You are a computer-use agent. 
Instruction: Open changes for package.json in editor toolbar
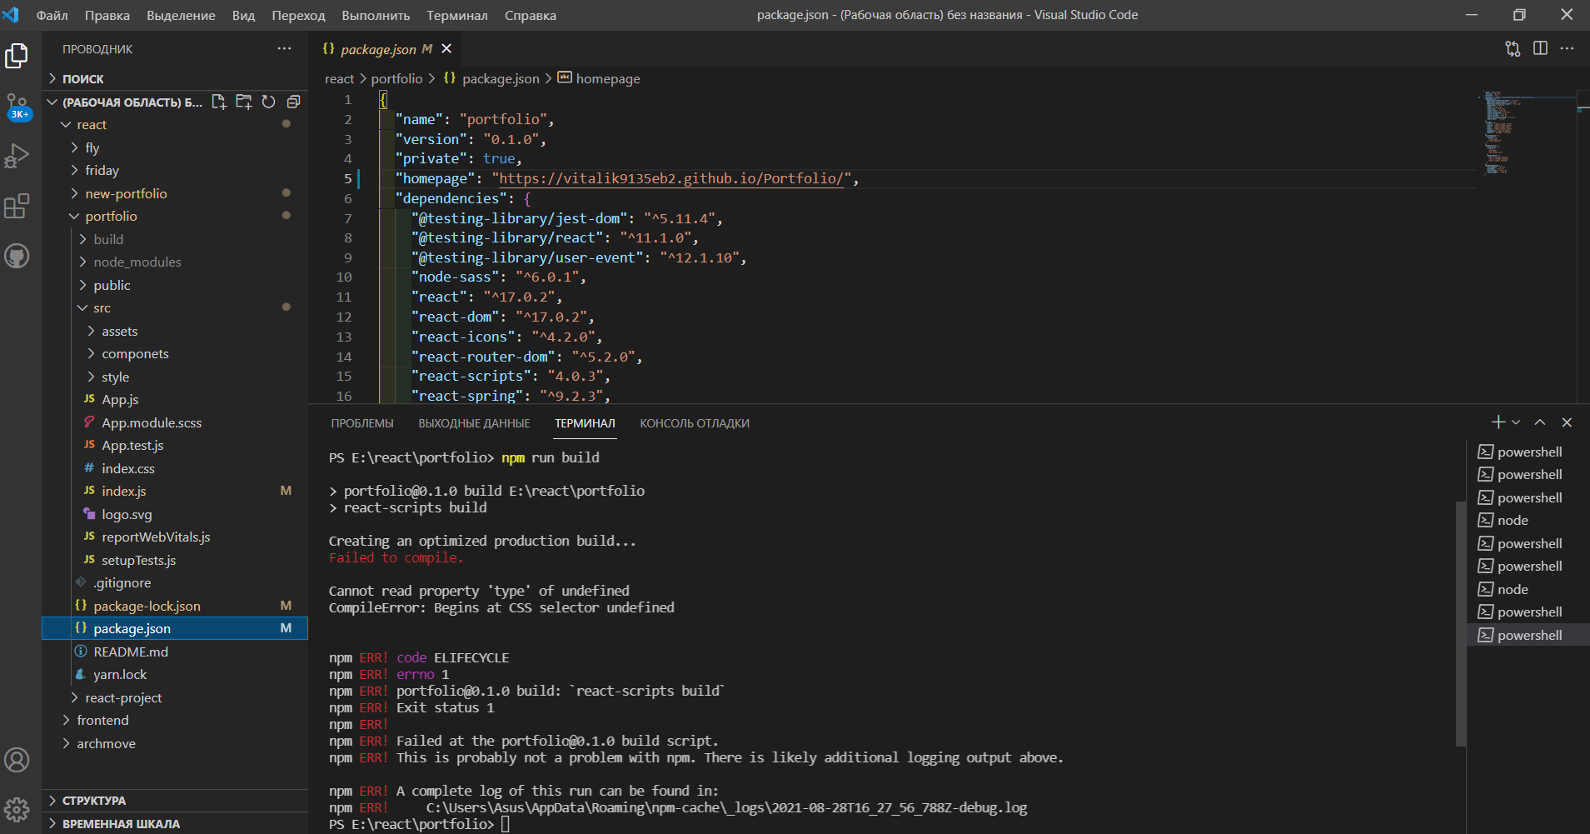(x=1513, y=48)
